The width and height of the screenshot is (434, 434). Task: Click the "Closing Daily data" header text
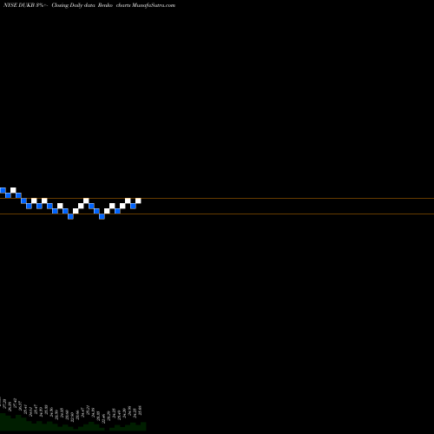(73, 5)
